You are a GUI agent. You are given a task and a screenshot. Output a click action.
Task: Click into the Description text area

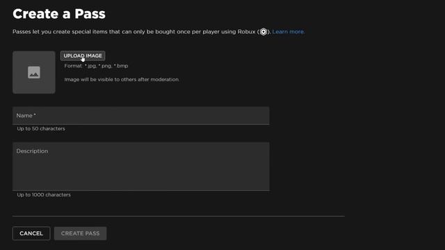click(140, 167)
